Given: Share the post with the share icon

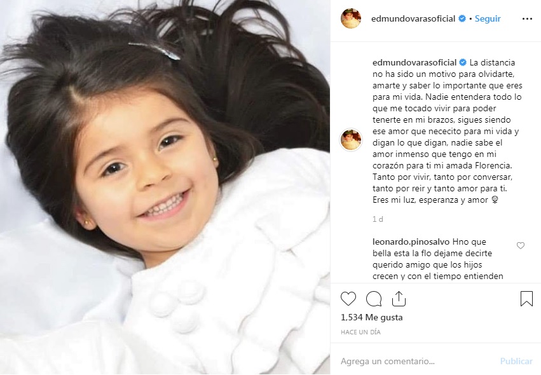Looking at the screenshot, I should pos(399,299).
